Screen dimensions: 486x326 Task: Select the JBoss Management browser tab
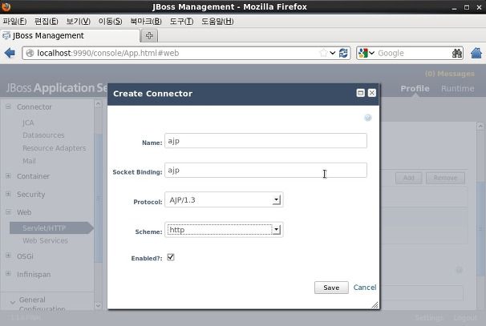coord(70,35)
